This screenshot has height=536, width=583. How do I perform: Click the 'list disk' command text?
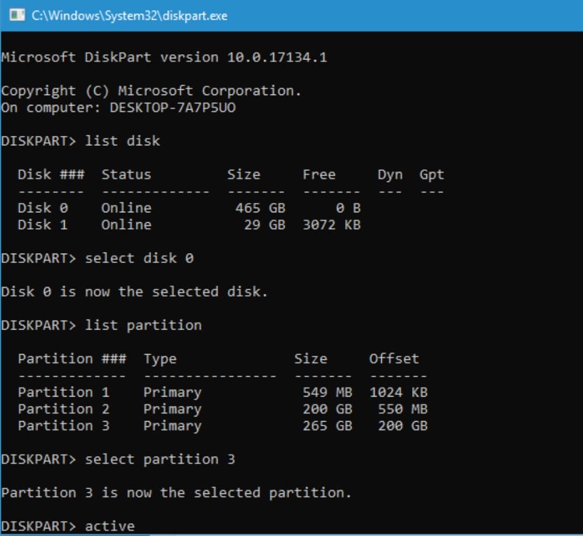tap(122, 141)
